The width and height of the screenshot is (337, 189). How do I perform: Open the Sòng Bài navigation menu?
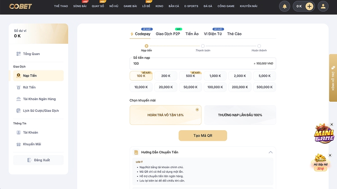tap(80, 6)
